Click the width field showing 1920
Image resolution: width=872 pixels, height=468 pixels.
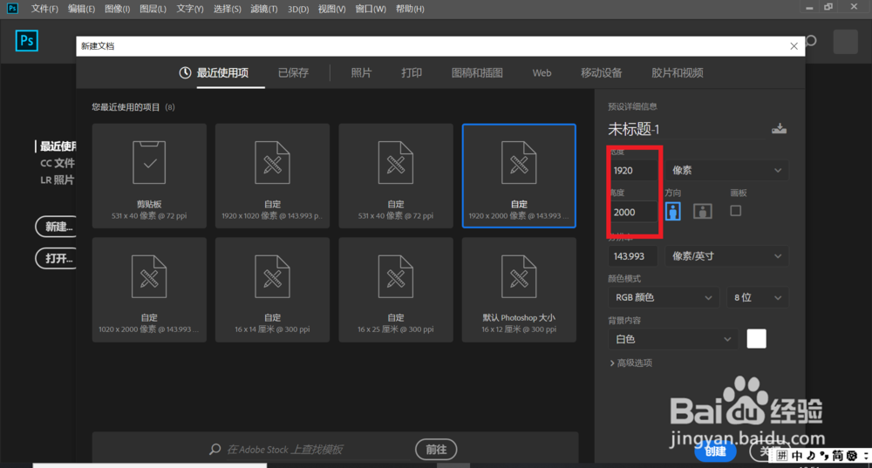(633, 170)
